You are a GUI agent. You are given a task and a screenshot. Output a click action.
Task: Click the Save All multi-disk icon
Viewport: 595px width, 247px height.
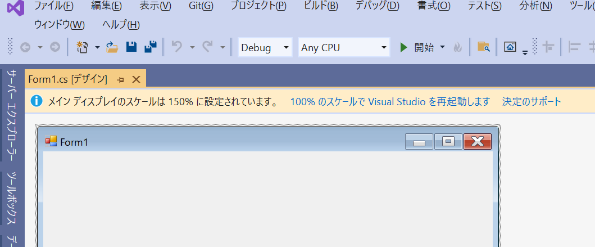click(151, 47)
